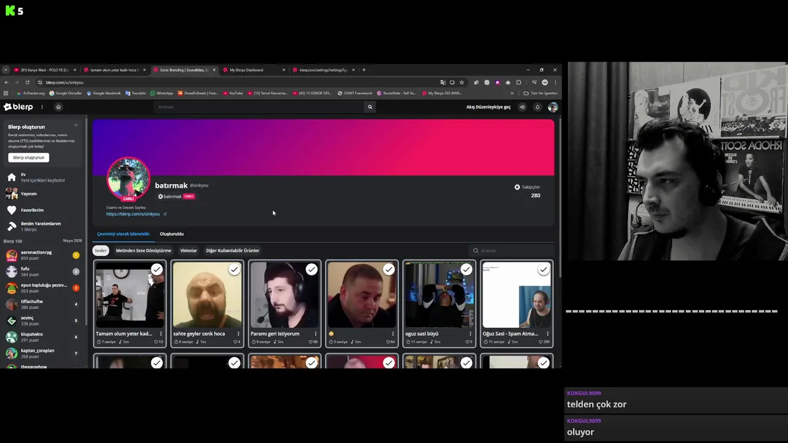The height and width of the screenshot is (443, 788).
Task: Open options menu for Oğuz Sasi Spam
Action: pos(547,333)
